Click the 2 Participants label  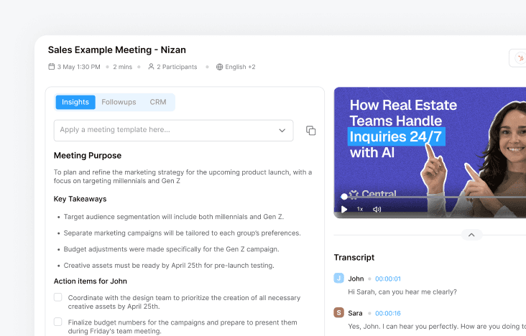point(177,67)
